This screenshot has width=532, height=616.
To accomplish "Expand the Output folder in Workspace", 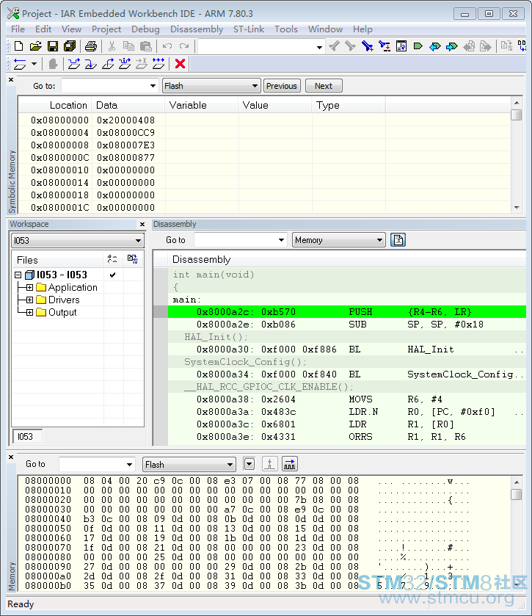I will [29, 312].
